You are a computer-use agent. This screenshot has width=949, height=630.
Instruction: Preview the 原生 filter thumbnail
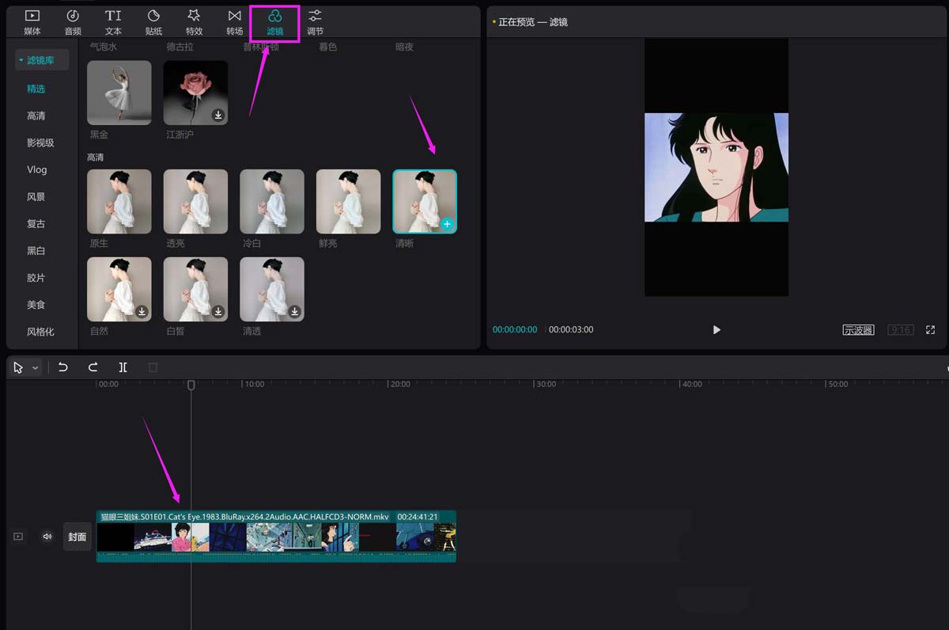[x=119, y=201]
